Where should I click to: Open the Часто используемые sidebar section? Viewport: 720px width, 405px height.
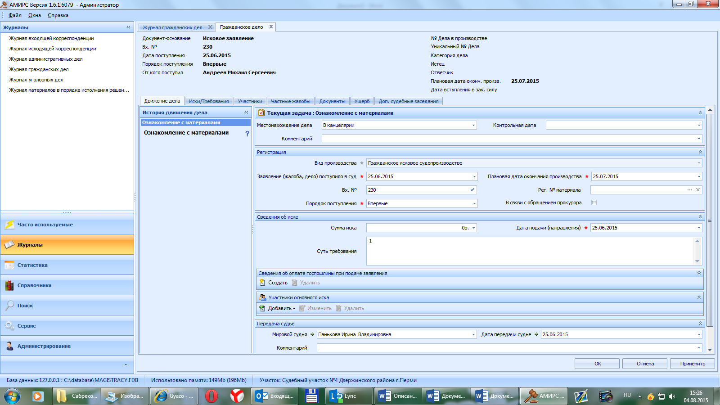coord(67,225)
